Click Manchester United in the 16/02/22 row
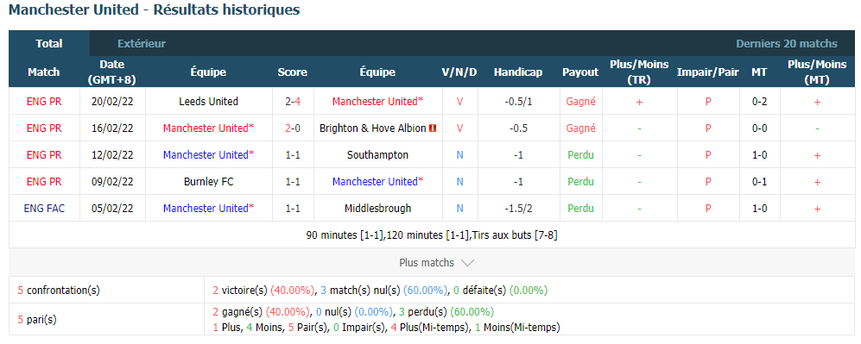Image resolution: width=861 pixels, height=344 pixels. tap(209, 128)
